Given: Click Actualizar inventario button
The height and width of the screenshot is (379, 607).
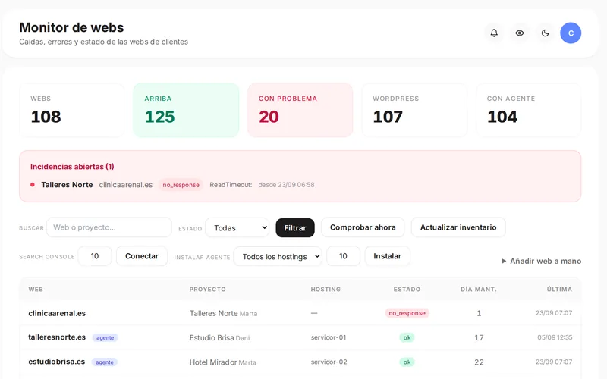Looking at the screenshot, I should click(x=458, y=227).
